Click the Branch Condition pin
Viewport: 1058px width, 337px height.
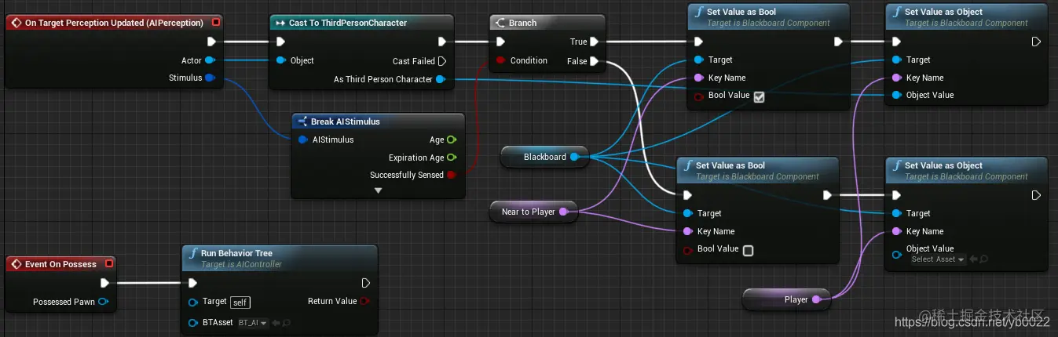point(500,60)
